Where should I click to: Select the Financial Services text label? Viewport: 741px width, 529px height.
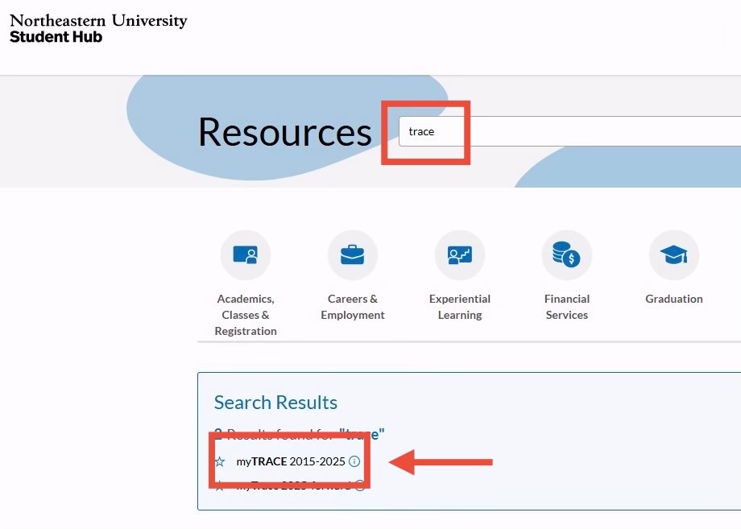(x=566, y=307)
